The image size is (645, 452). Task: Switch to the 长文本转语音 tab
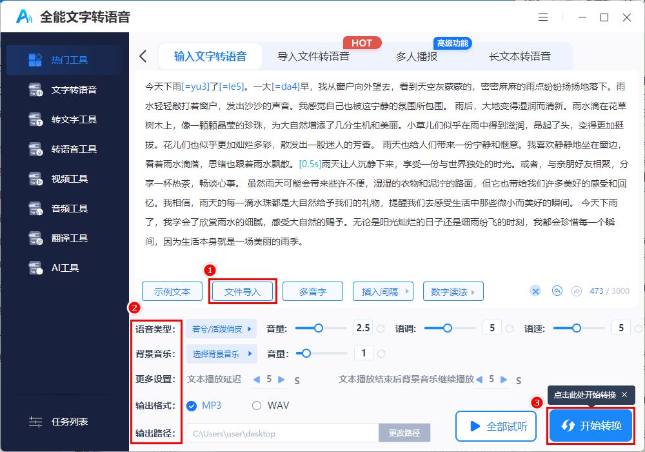522,56
